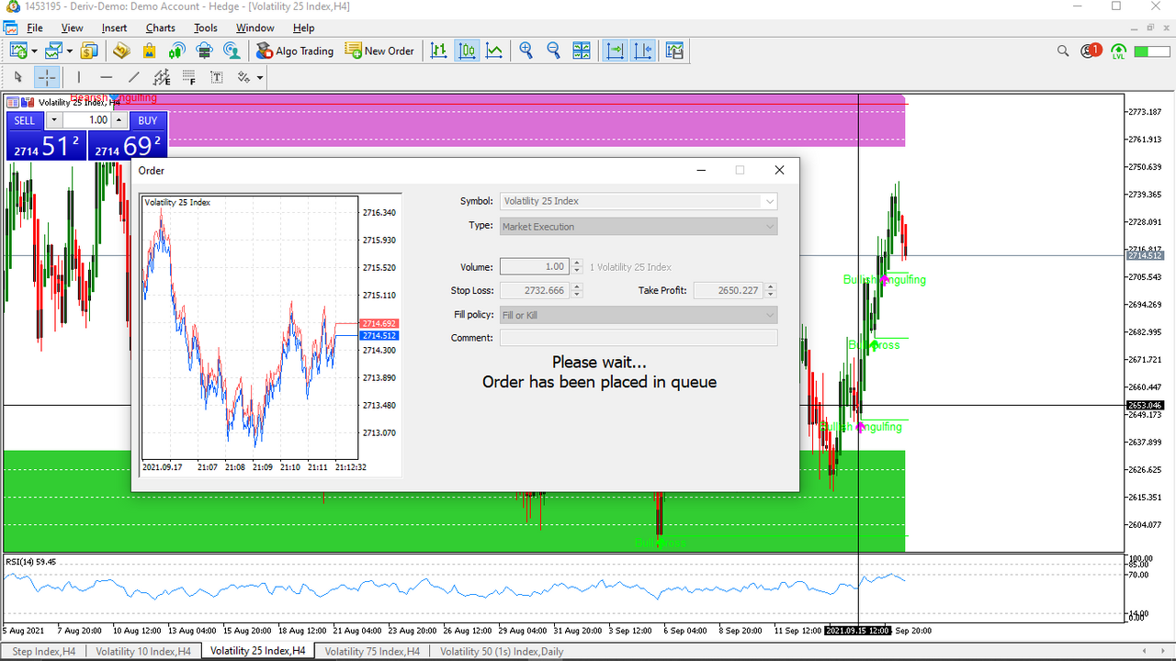Screen dimensions: 1176x661
Task: Open the VPS cloud icon
Action: tap(205, 50)
